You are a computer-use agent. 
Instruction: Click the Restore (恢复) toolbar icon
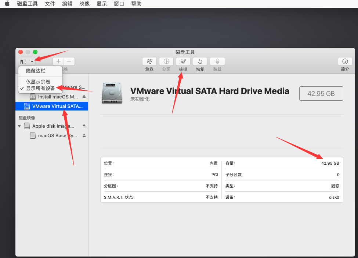pyautogui.click(x=200, y=61)
